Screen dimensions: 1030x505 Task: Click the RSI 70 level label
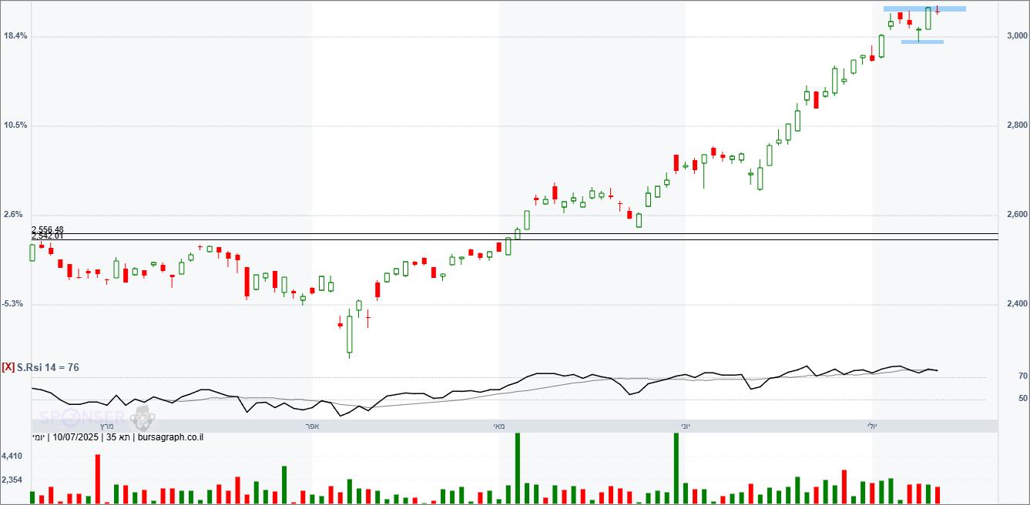coord(1023,376)
